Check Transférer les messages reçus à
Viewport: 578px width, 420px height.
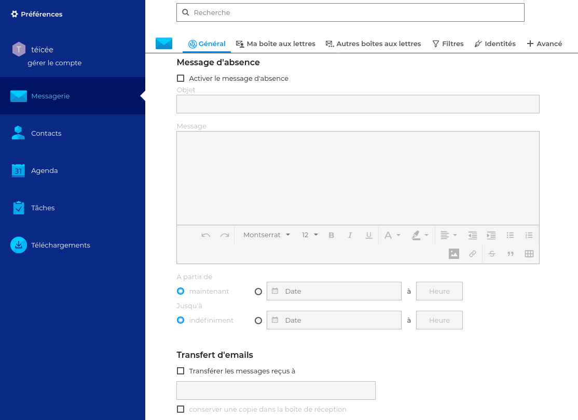tap(181, 371)
